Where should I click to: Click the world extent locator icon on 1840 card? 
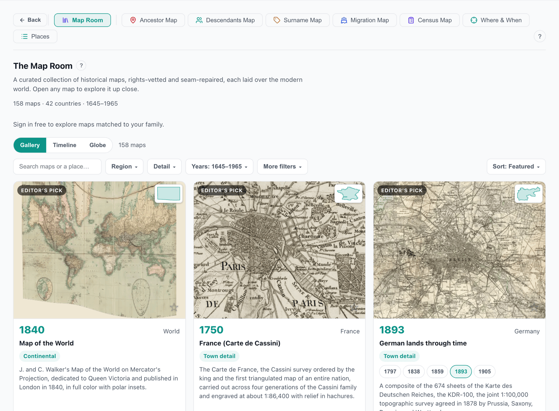pos(168,194)
